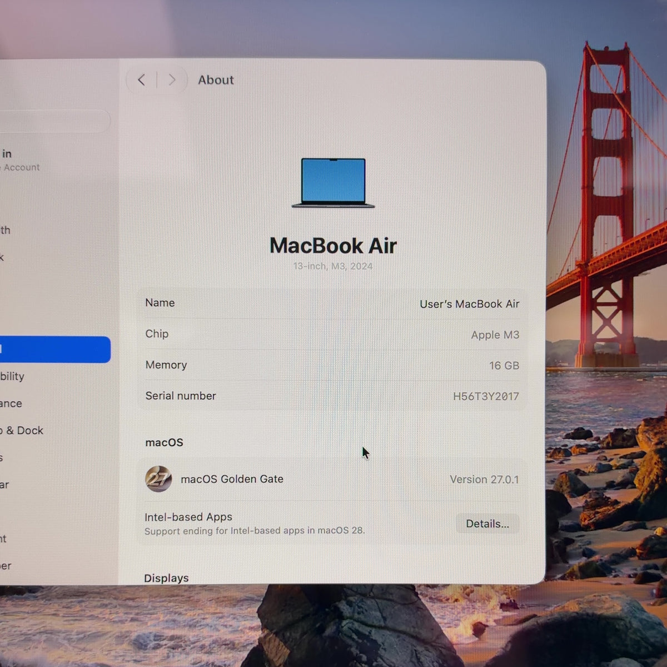This screenshot has height=667, width=667.
Task: Select the highlighted blue sidebar item
Action: pyautogui.click(x=55, y=350)
